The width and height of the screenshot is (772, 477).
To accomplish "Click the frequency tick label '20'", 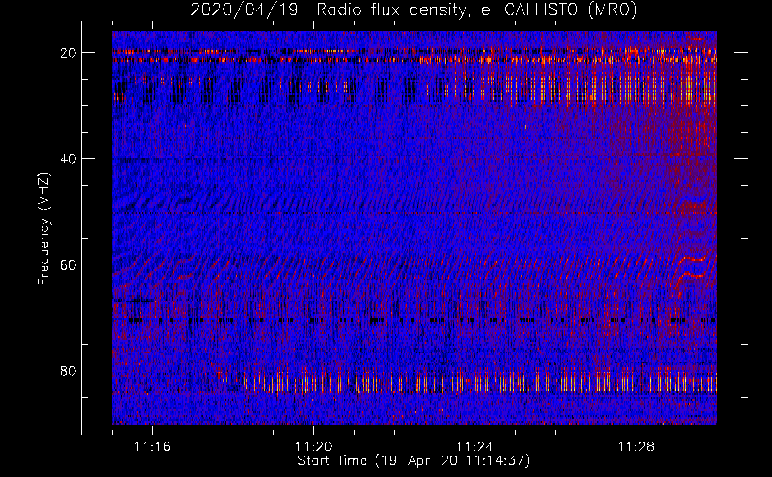I will [x=68, y=53].
